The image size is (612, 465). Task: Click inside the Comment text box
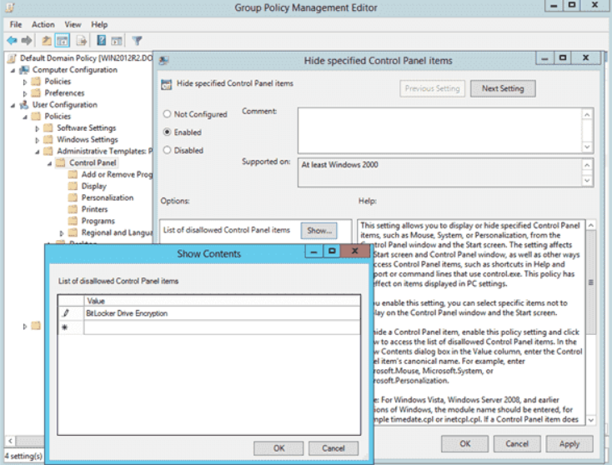point(440,131)
